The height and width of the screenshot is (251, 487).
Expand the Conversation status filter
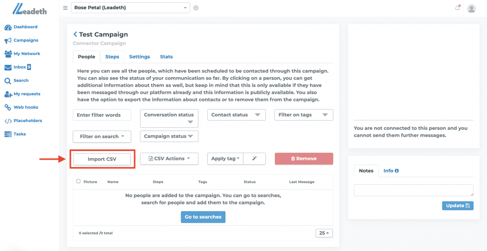[x=169, y=118]
